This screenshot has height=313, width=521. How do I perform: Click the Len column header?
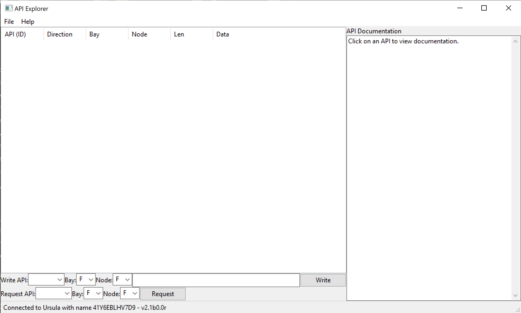coord(179,34)
